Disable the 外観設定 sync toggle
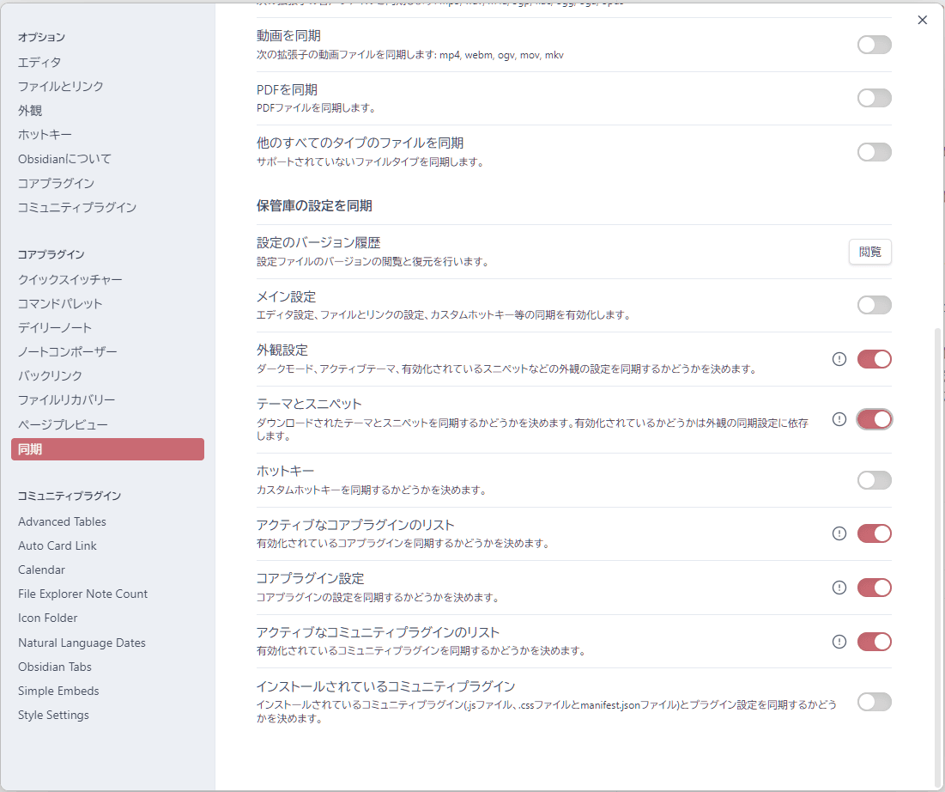945x792 pixels. pos(874,359)
